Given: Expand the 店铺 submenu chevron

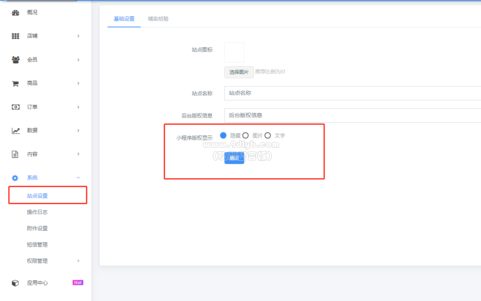Looking at the screenshot, I should click(x=78, y=36).
